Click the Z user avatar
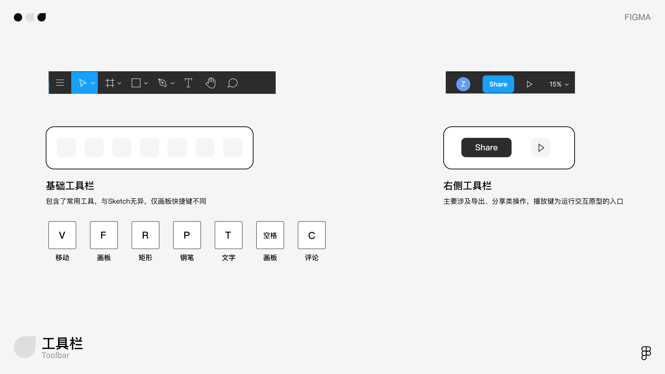Image resolution: width=665 pixels, height=374 pixels. click(x=463, y=84)
